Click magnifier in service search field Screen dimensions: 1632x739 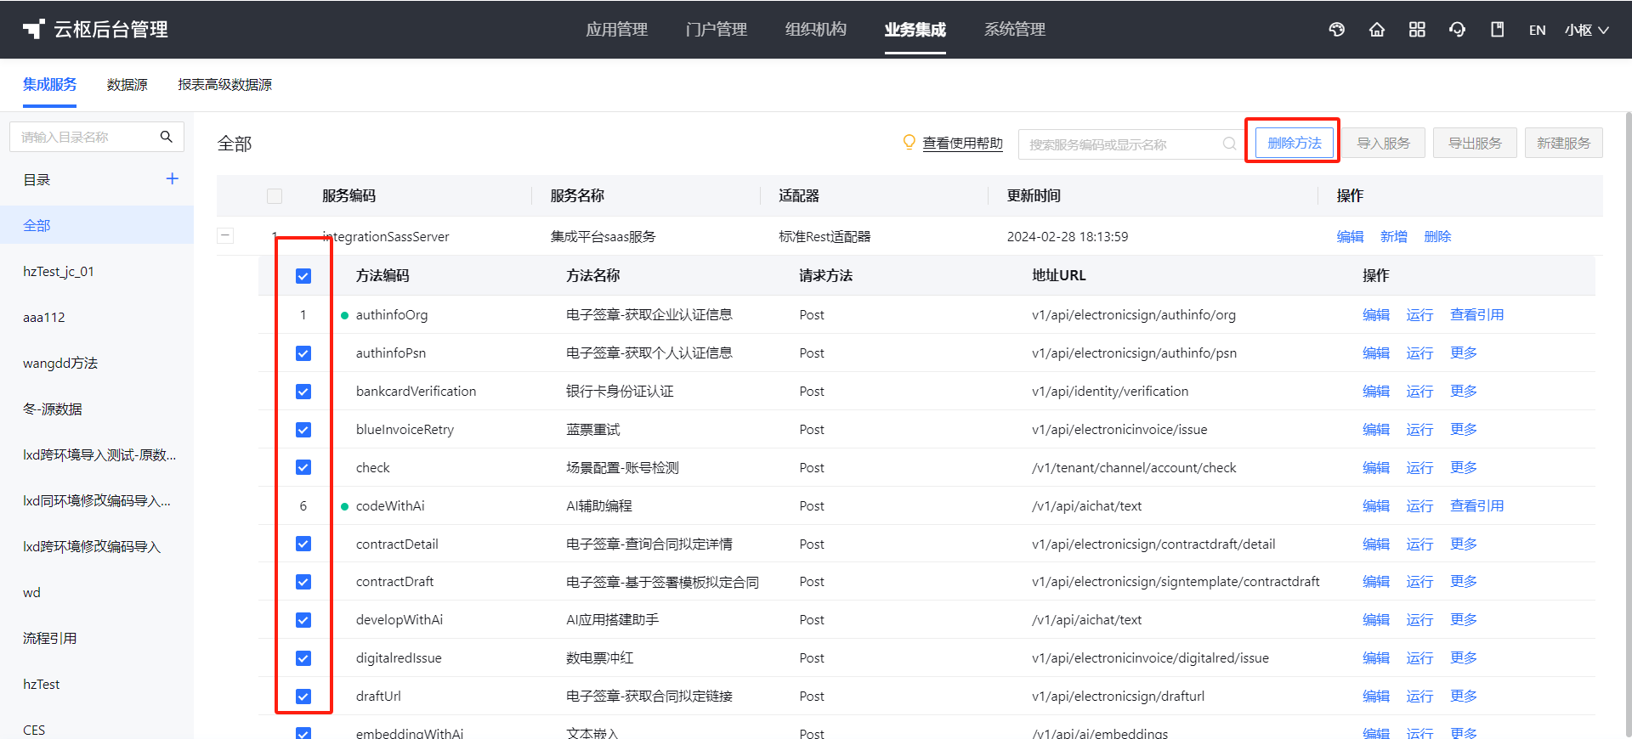[1229, 144]
